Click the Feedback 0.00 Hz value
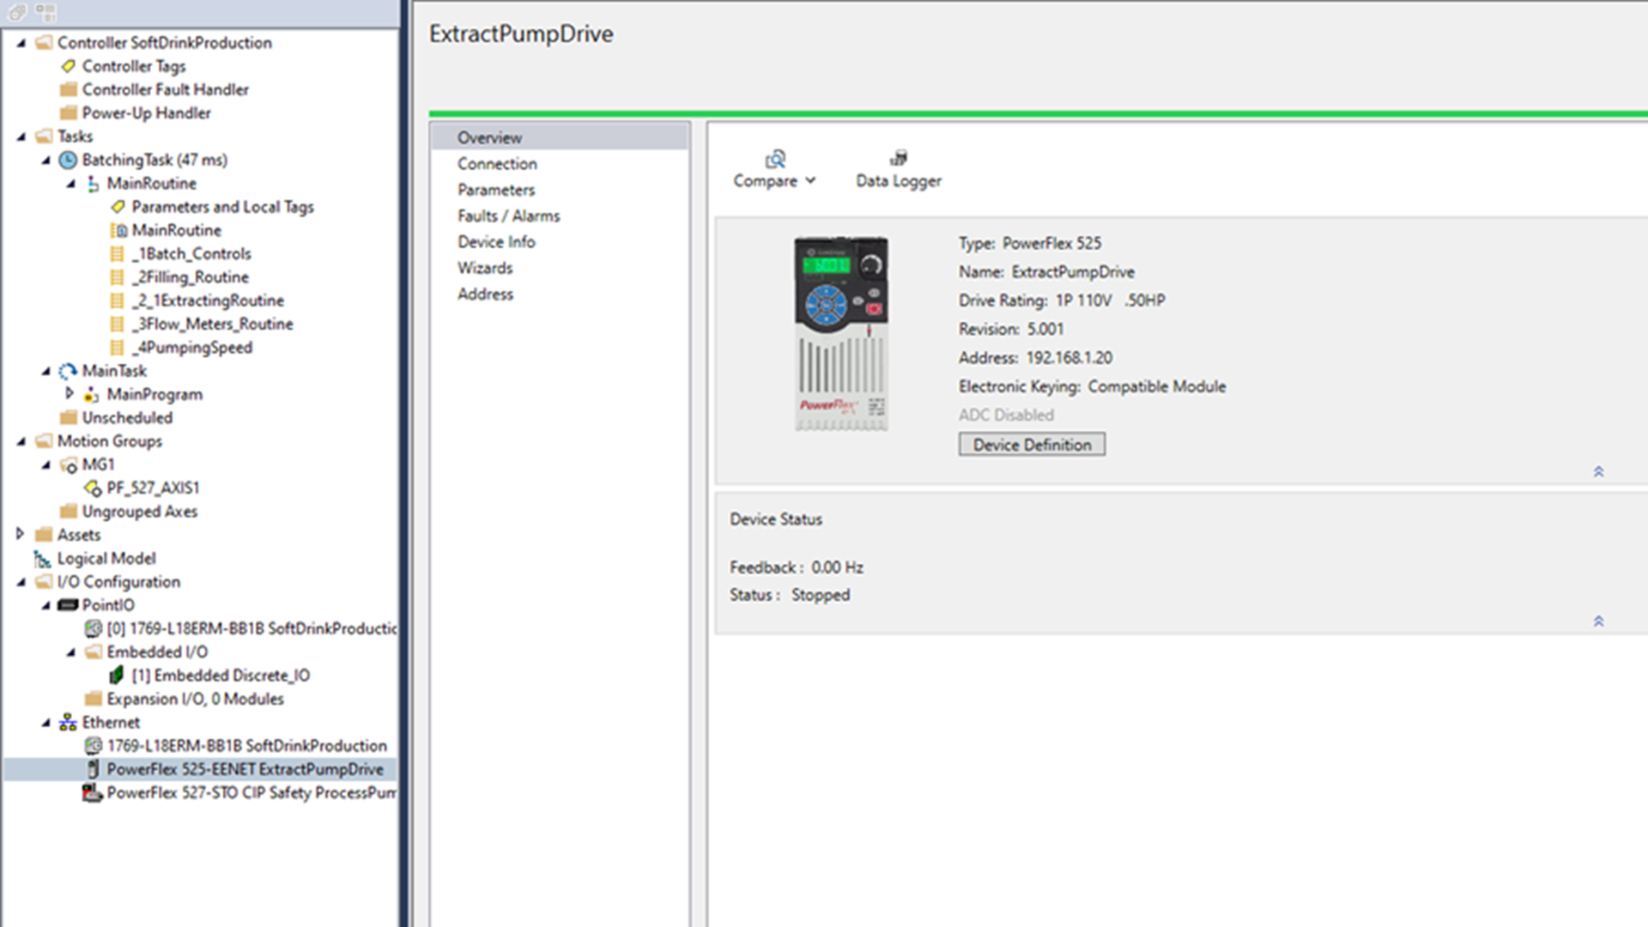This screenshot has height=927, width=1648. pos(837,567)
